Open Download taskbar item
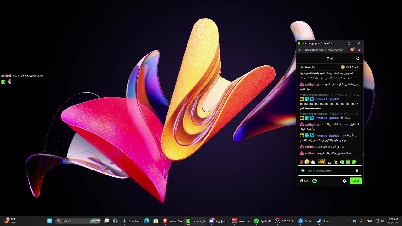The image size is (402, 226). point(131,221)
